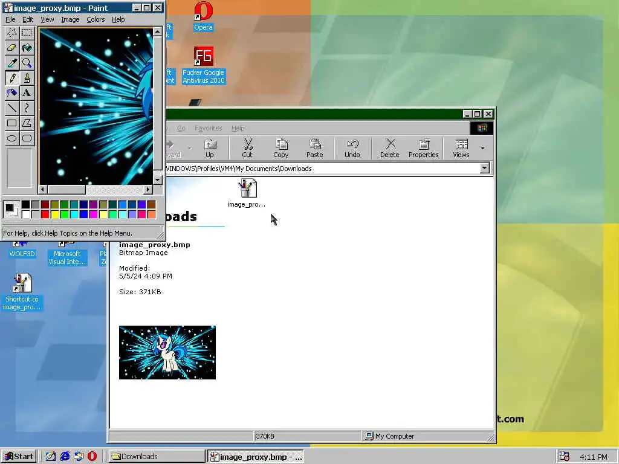
Task: Click the Views toolbar button
Action: pos(461,148)
